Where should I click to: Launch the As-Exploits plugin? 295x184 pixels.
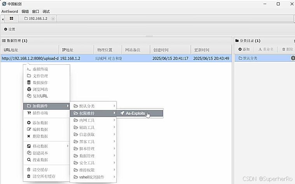pyautogui.click(x=140, y=113)
